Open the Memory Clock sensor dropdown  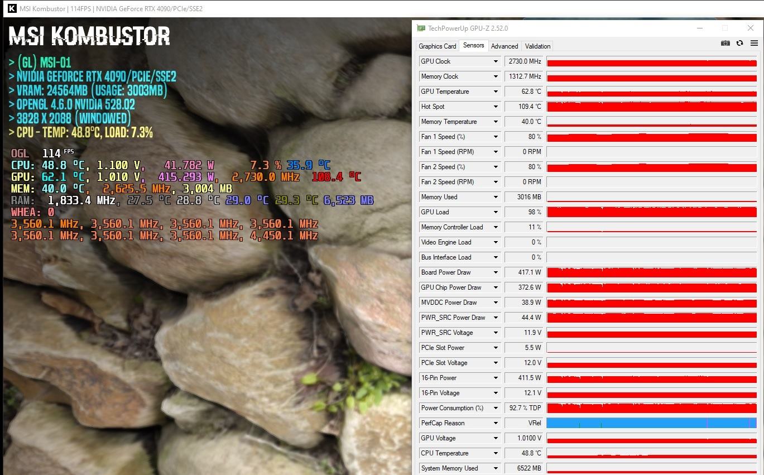(x=495, y=76)
